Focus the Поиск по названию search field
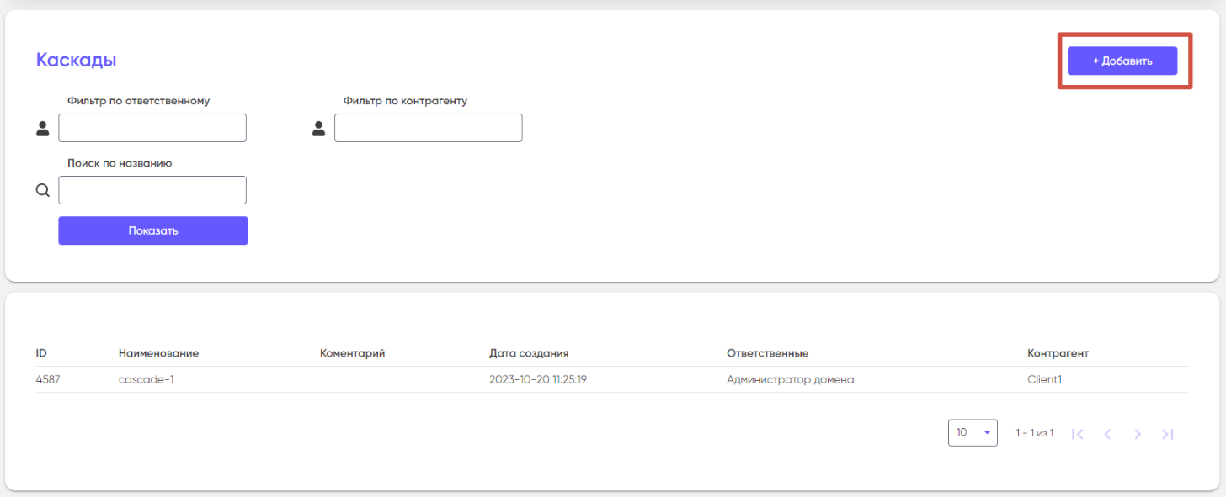 pyautogui.click(x=152, y=190)
